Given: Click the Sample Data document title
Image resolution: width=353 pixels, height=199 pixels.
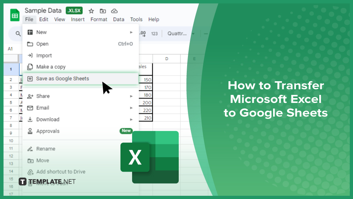Looking at the screenshot, I should point(43,10).
